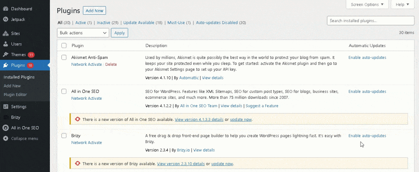Enable auto-updates for Brizy
The width and height of the screenshot is (419, 172).
[367, 136]
